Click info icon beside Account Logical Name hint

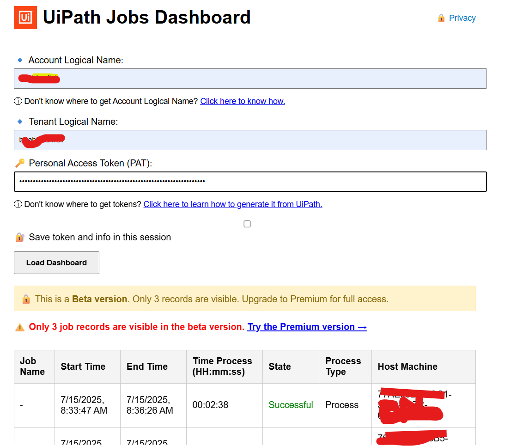[x=18, y=101]
